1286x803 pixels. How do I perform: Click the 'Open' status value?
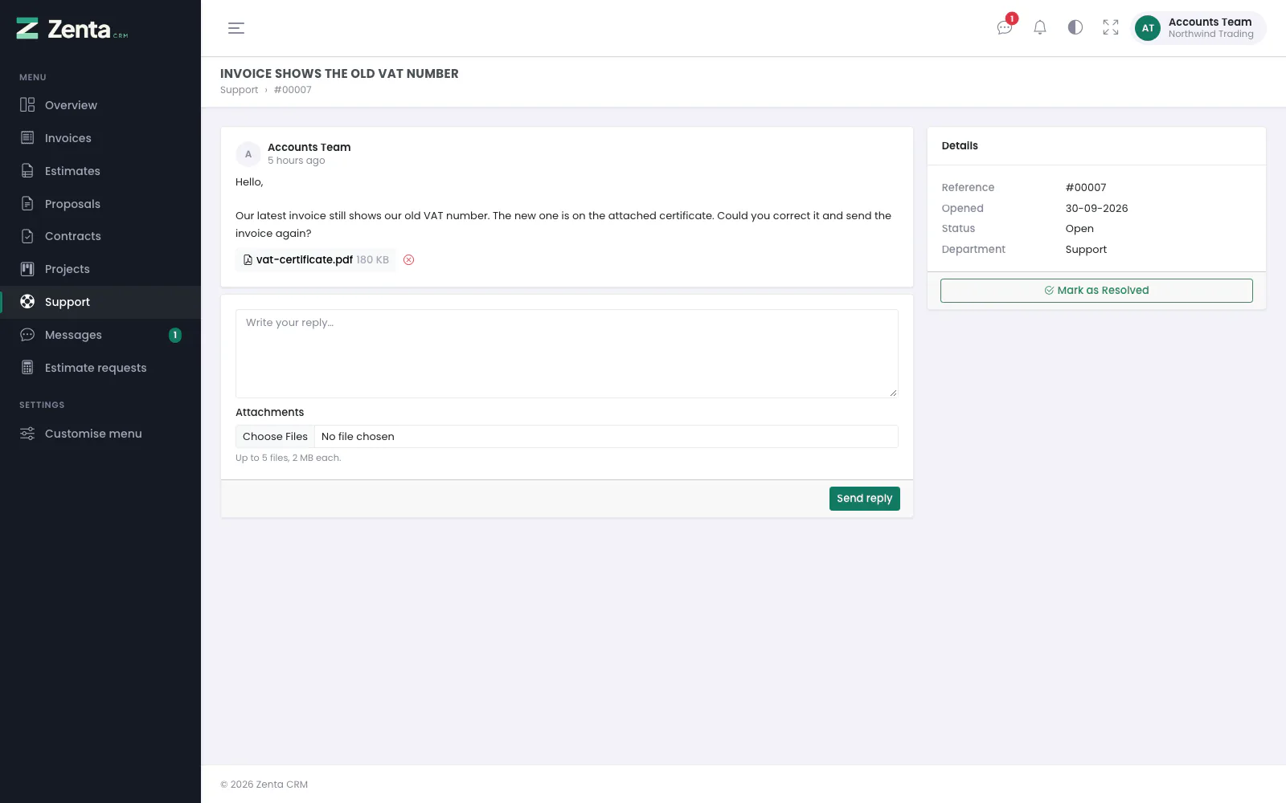point(1079,229)
